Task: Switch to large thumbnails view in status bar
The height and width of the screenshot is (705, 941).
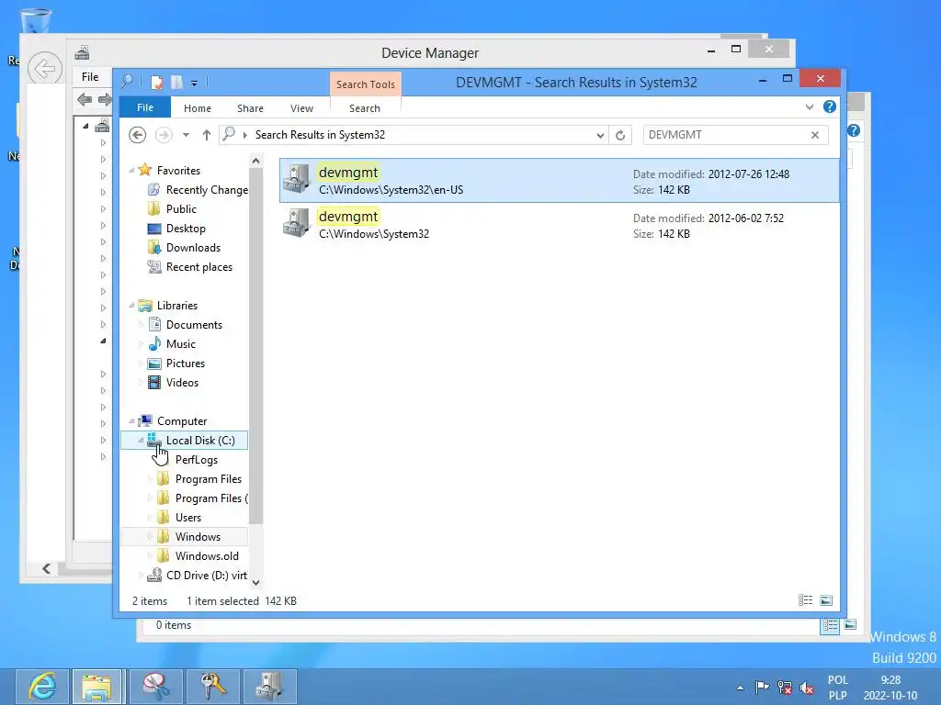Action: tap(826, 600)
